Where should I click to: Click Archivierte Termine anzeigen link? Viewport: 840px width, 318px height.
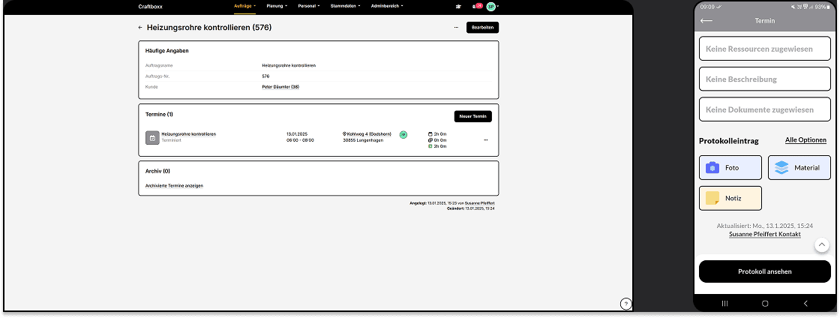click(x=174, y=186)
